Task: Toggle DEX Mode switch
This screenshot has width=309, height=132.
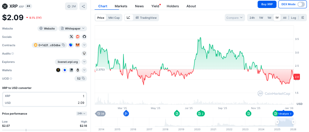Action: (301, 4)
